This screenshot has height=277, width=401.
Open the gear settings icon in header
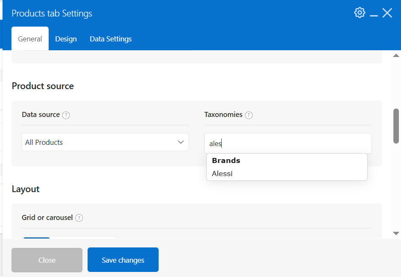(x=360, y=13)
